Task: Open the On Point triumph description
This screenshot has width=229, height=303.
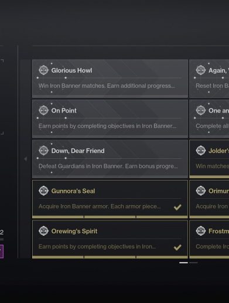Action: pyautogui.click(x=107, y=126)
